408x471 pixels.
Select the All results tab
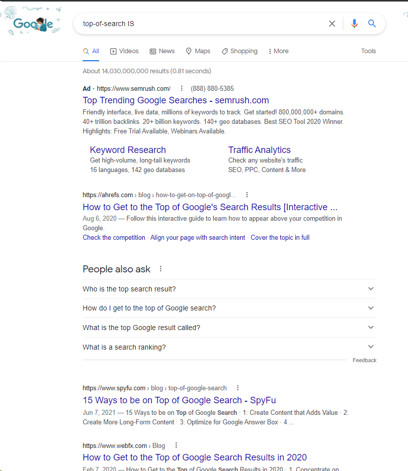point(91,51)
